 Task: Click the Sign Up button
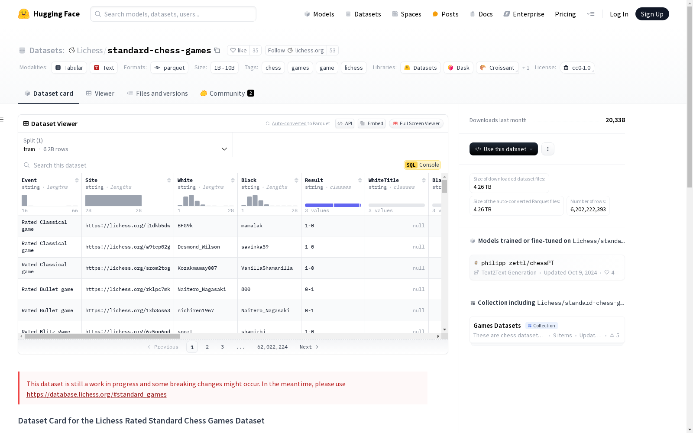652,14
